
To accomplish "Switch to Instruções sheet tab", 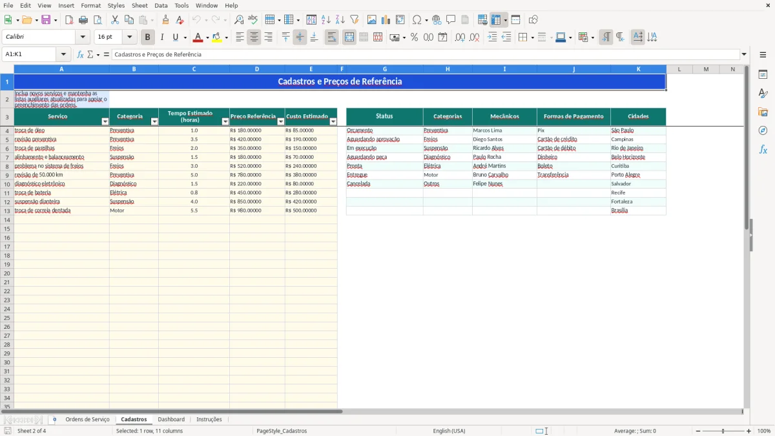I will click(209, 420).
